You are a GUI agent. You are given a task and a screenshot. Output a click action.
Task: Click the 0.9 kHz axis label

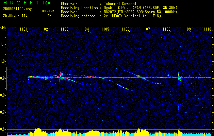click(3, 78)
